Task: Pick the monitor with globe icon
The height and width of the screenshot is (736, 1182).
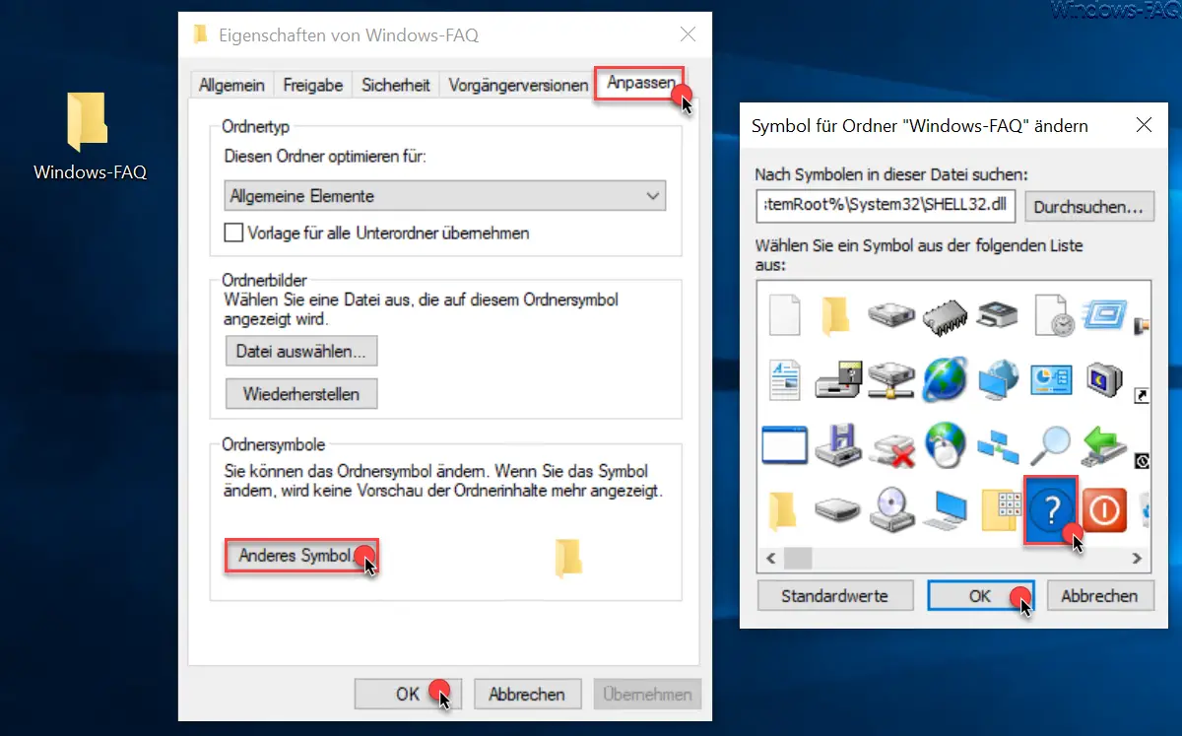Action: pyautogui.click(x=998, y=380)
